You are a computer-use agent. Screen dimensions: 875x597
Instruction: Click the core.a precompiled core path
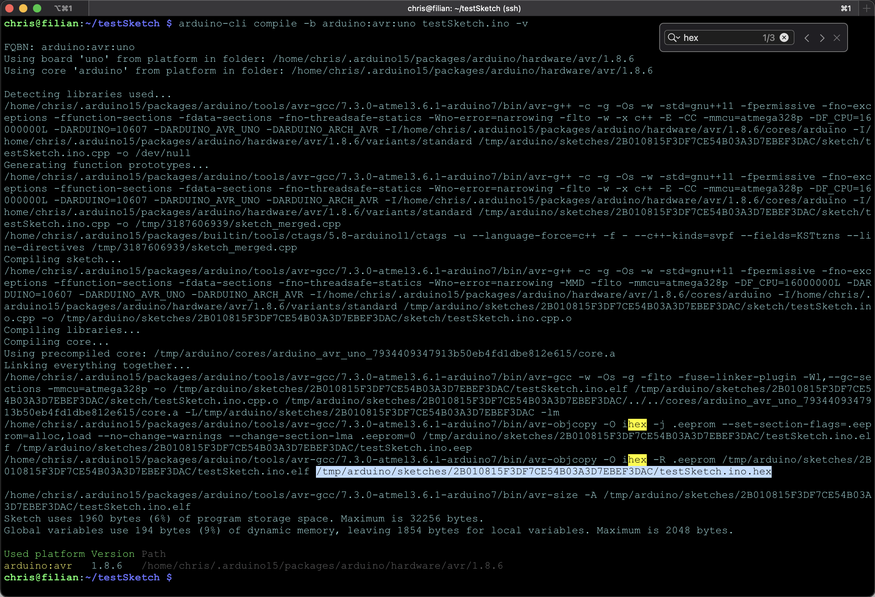[x=384, y=354]
